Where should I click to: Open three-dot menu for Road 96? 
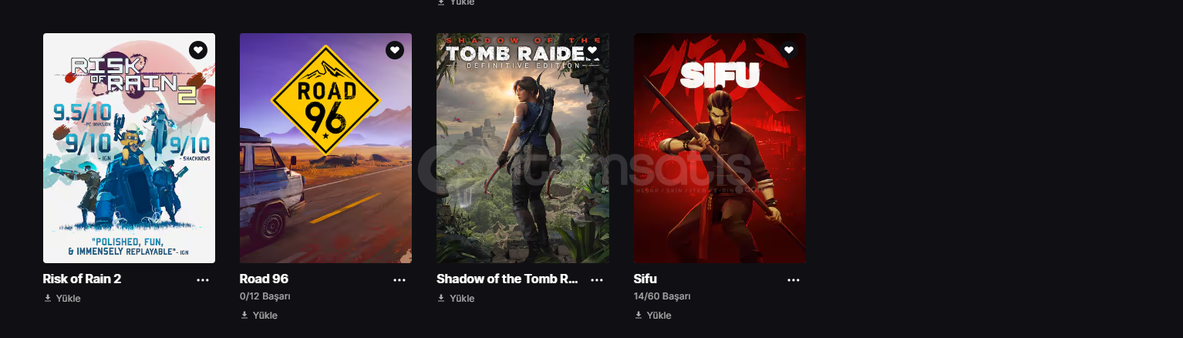(x=399, y=280)
